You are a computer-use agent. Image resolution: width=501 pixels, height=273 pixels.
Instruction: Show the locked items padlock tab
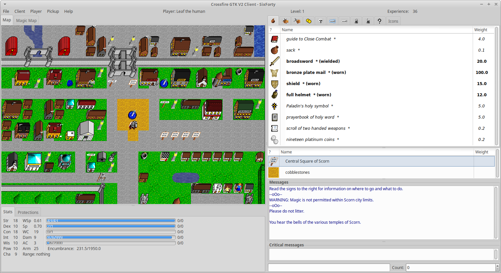coord(356,21)
